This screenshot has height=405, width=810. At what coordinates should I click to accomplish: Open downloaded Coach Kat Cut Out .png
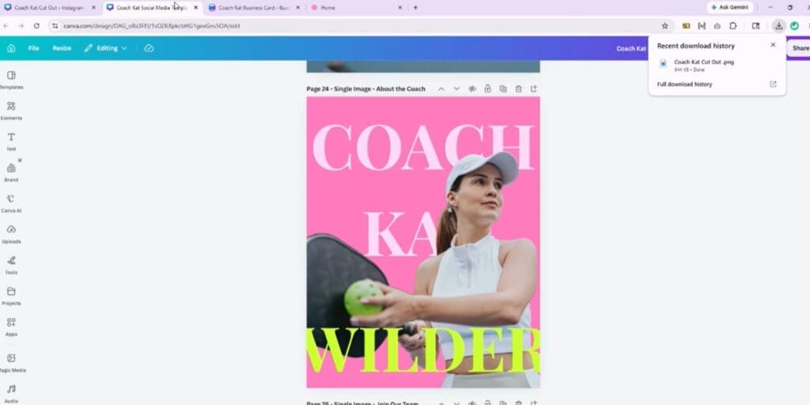click(703, 62)
